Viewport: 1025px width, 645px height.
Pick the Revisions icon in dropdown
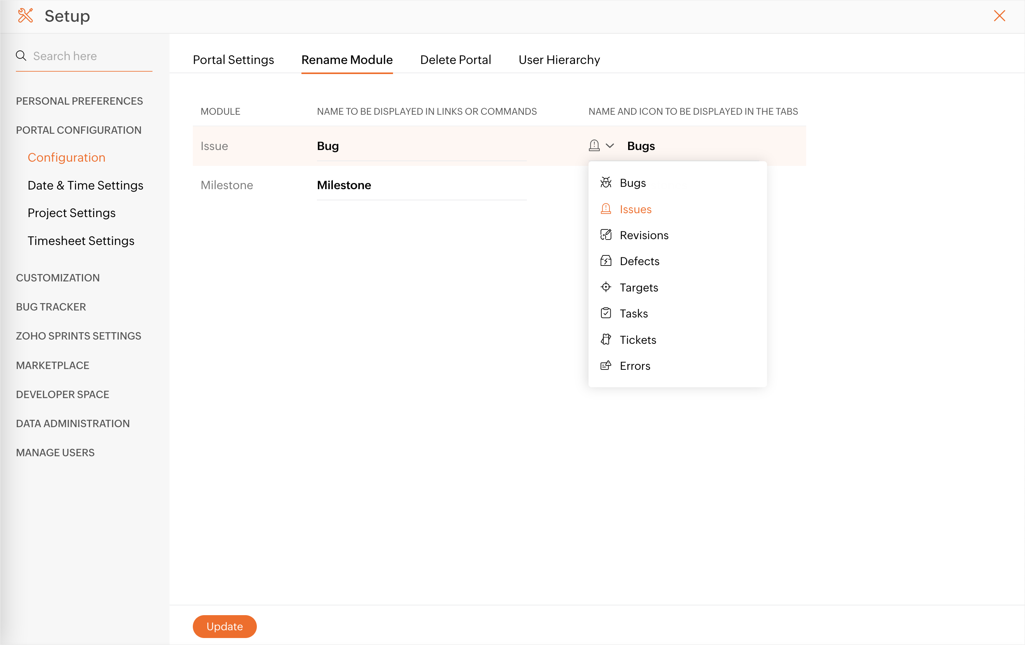[x=606, y=235]
